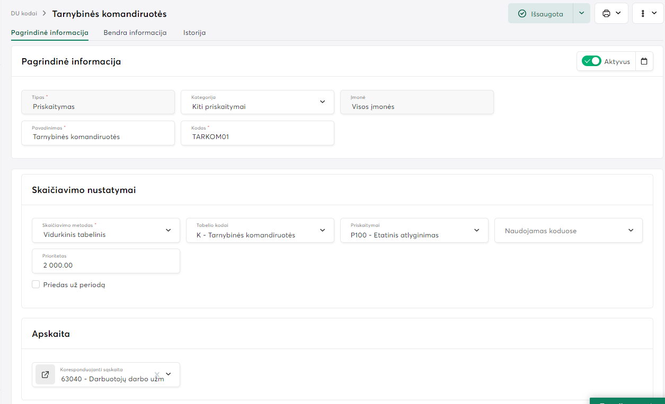This screenshot has height=404, width=665.
Task: Expand the Priskaitymai dropdown
Action: 414,231
